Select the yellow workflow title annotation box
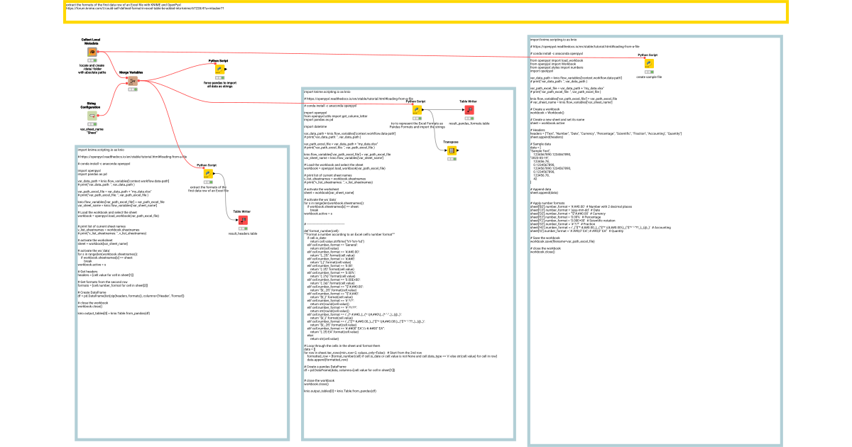Viewport: 852px width, 447px height. tap(426, 16)
